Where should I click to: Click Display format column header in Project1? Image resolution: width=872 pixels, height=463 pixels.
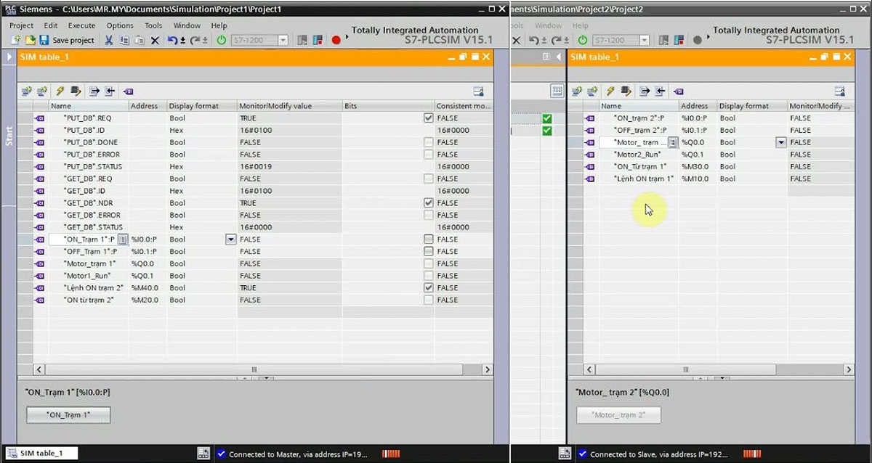click(201, 106)
